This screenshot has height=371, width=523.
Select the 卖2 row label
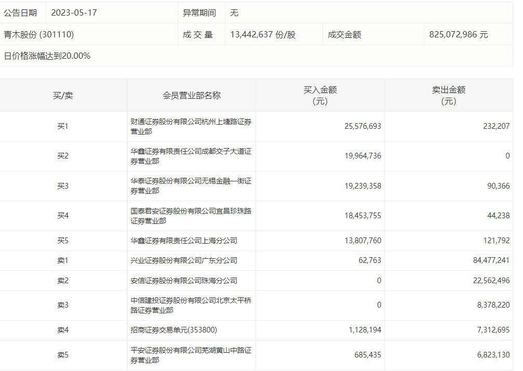63,281
